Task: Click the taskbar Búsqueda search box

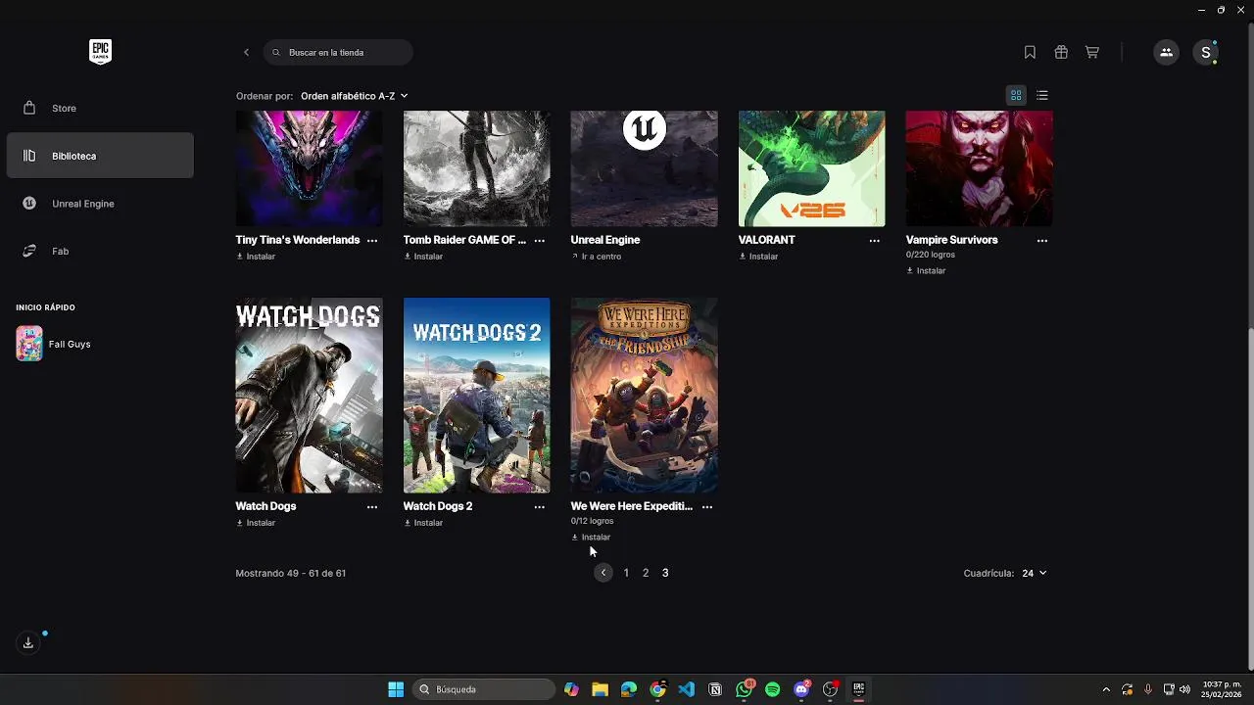Action: click(484, 689)
